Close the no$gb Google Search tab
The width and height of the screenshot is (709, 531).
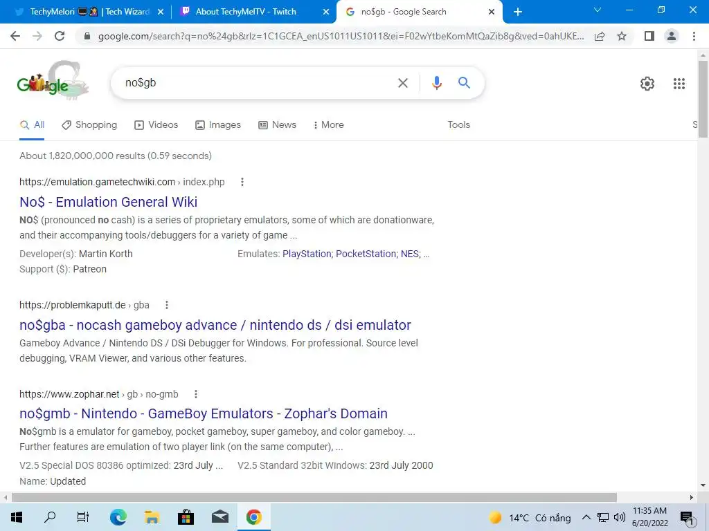pyautogui.click(x=492, y=12)
